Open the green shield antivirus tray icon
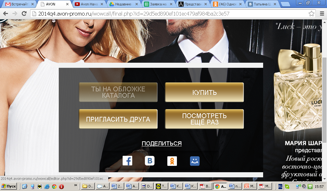 point(310,187)
